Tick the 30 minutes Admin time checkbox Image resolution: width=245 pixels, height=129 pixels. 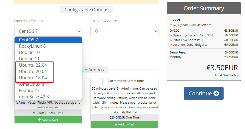click(x=105, y=81)
